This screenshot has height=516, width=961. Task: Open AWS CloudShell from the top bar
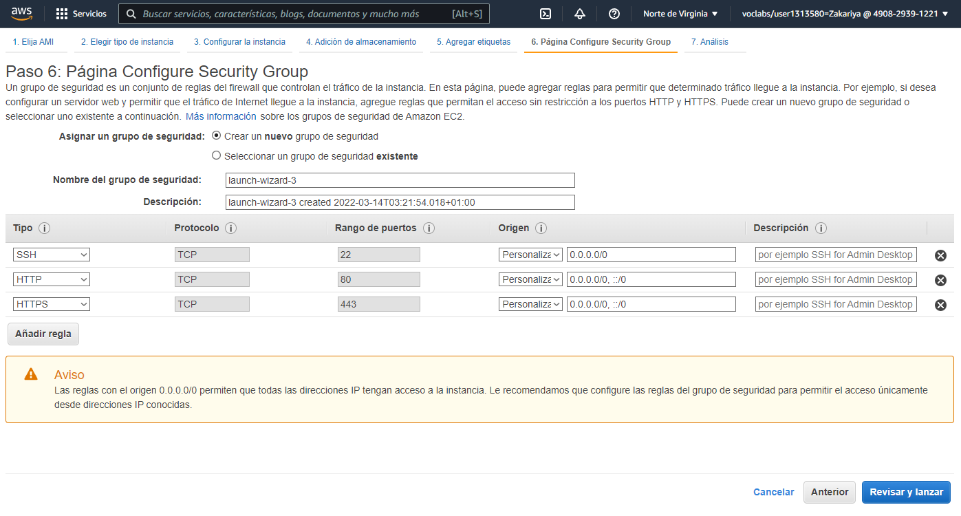pyautogui.click(x=546, y=13)
